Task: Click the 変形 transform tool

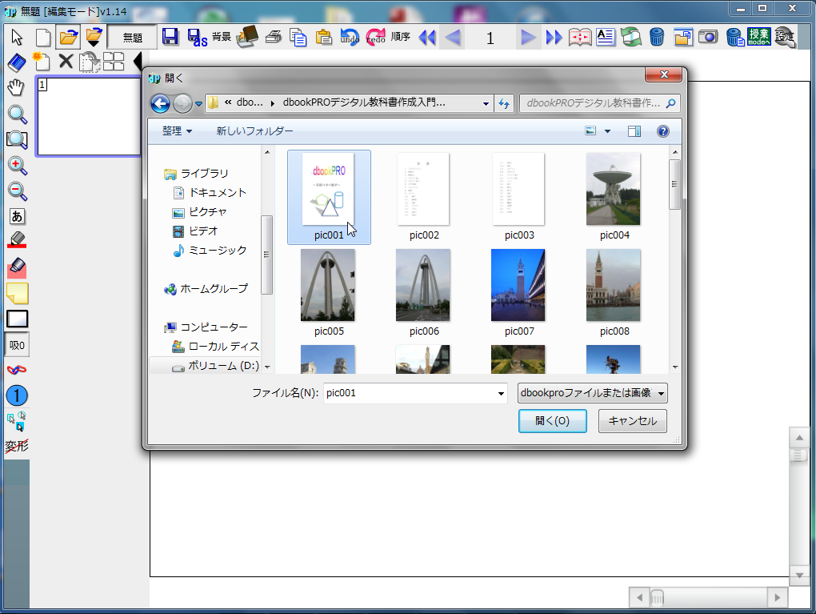Action: [17, 447]
